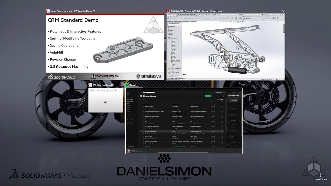
Task: Click the green PLAY button in Spotify
Action: point(208,96)
